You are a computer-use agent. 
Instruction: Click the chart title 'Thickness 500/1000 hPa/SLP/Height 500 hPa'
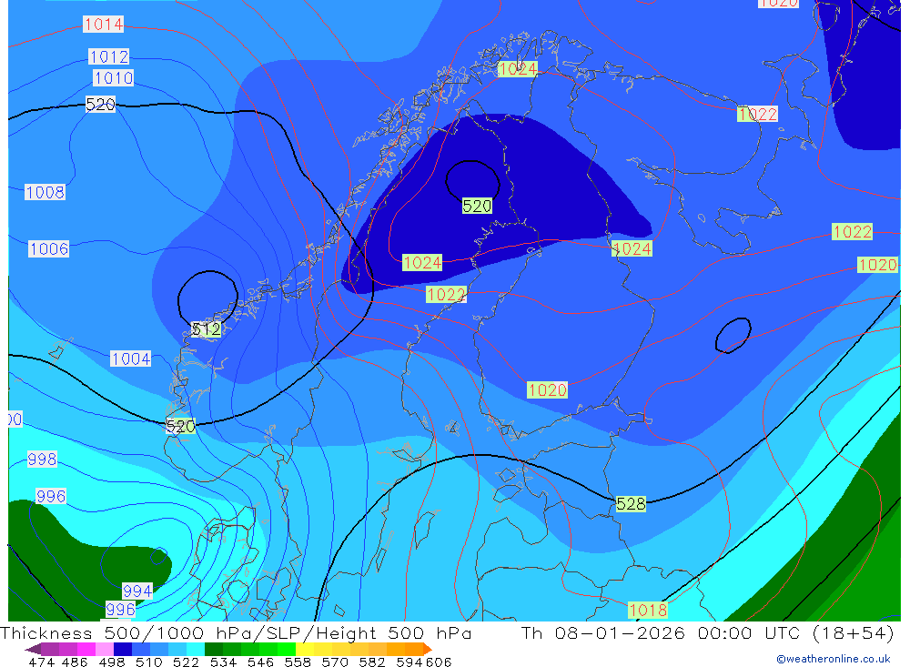coord(236,632)
